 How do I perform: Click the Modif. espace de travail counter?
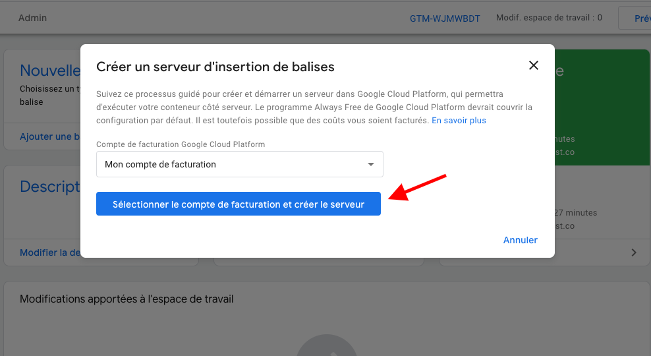549,18
